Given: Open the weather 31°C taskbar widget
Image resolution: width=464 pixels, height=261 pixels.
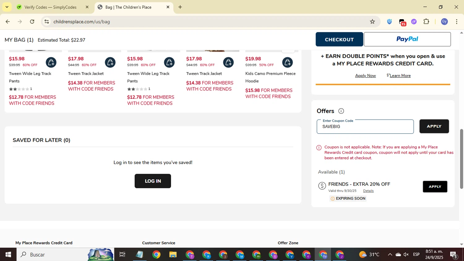Looking at the screenshot, I should coord(369,254).
